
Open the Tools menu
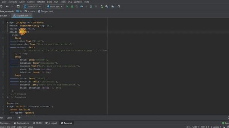[x=63, y=2]
